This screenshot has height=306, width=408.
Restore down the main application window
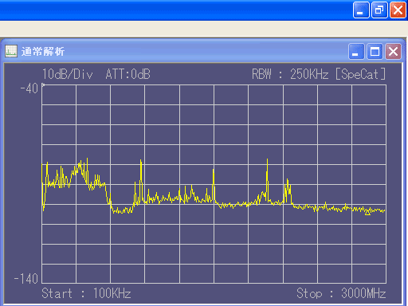[379, 10]
